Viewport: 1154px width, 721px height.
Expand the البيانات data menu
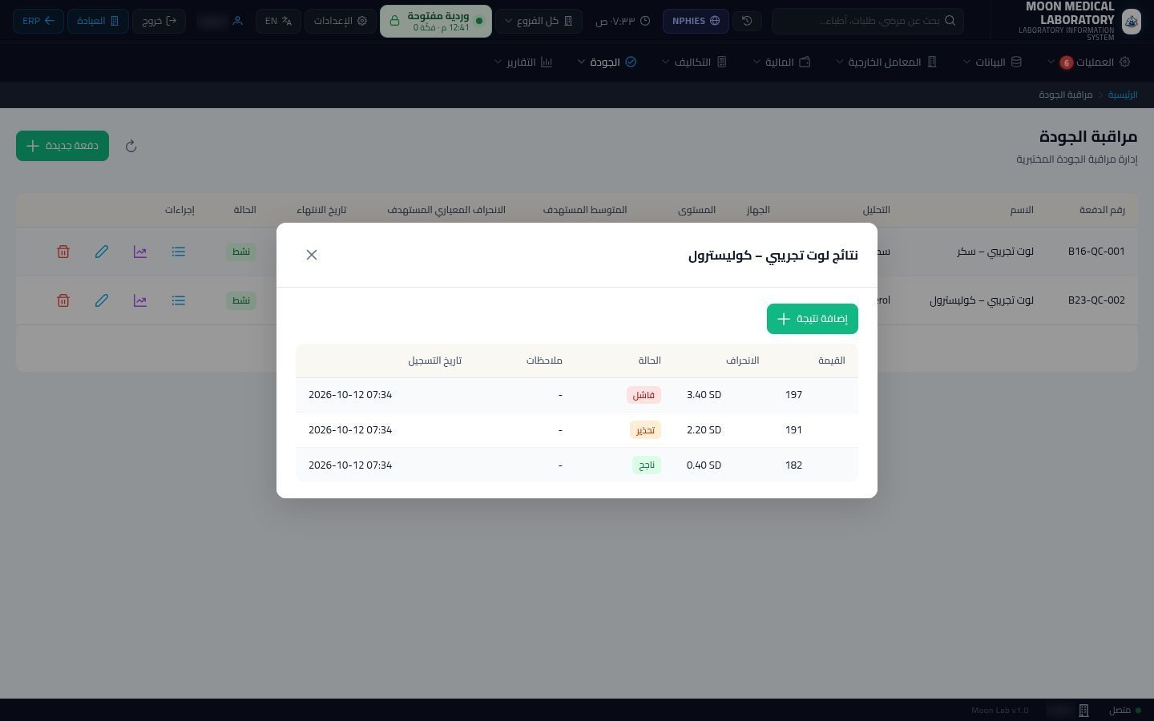click(992, 62)
